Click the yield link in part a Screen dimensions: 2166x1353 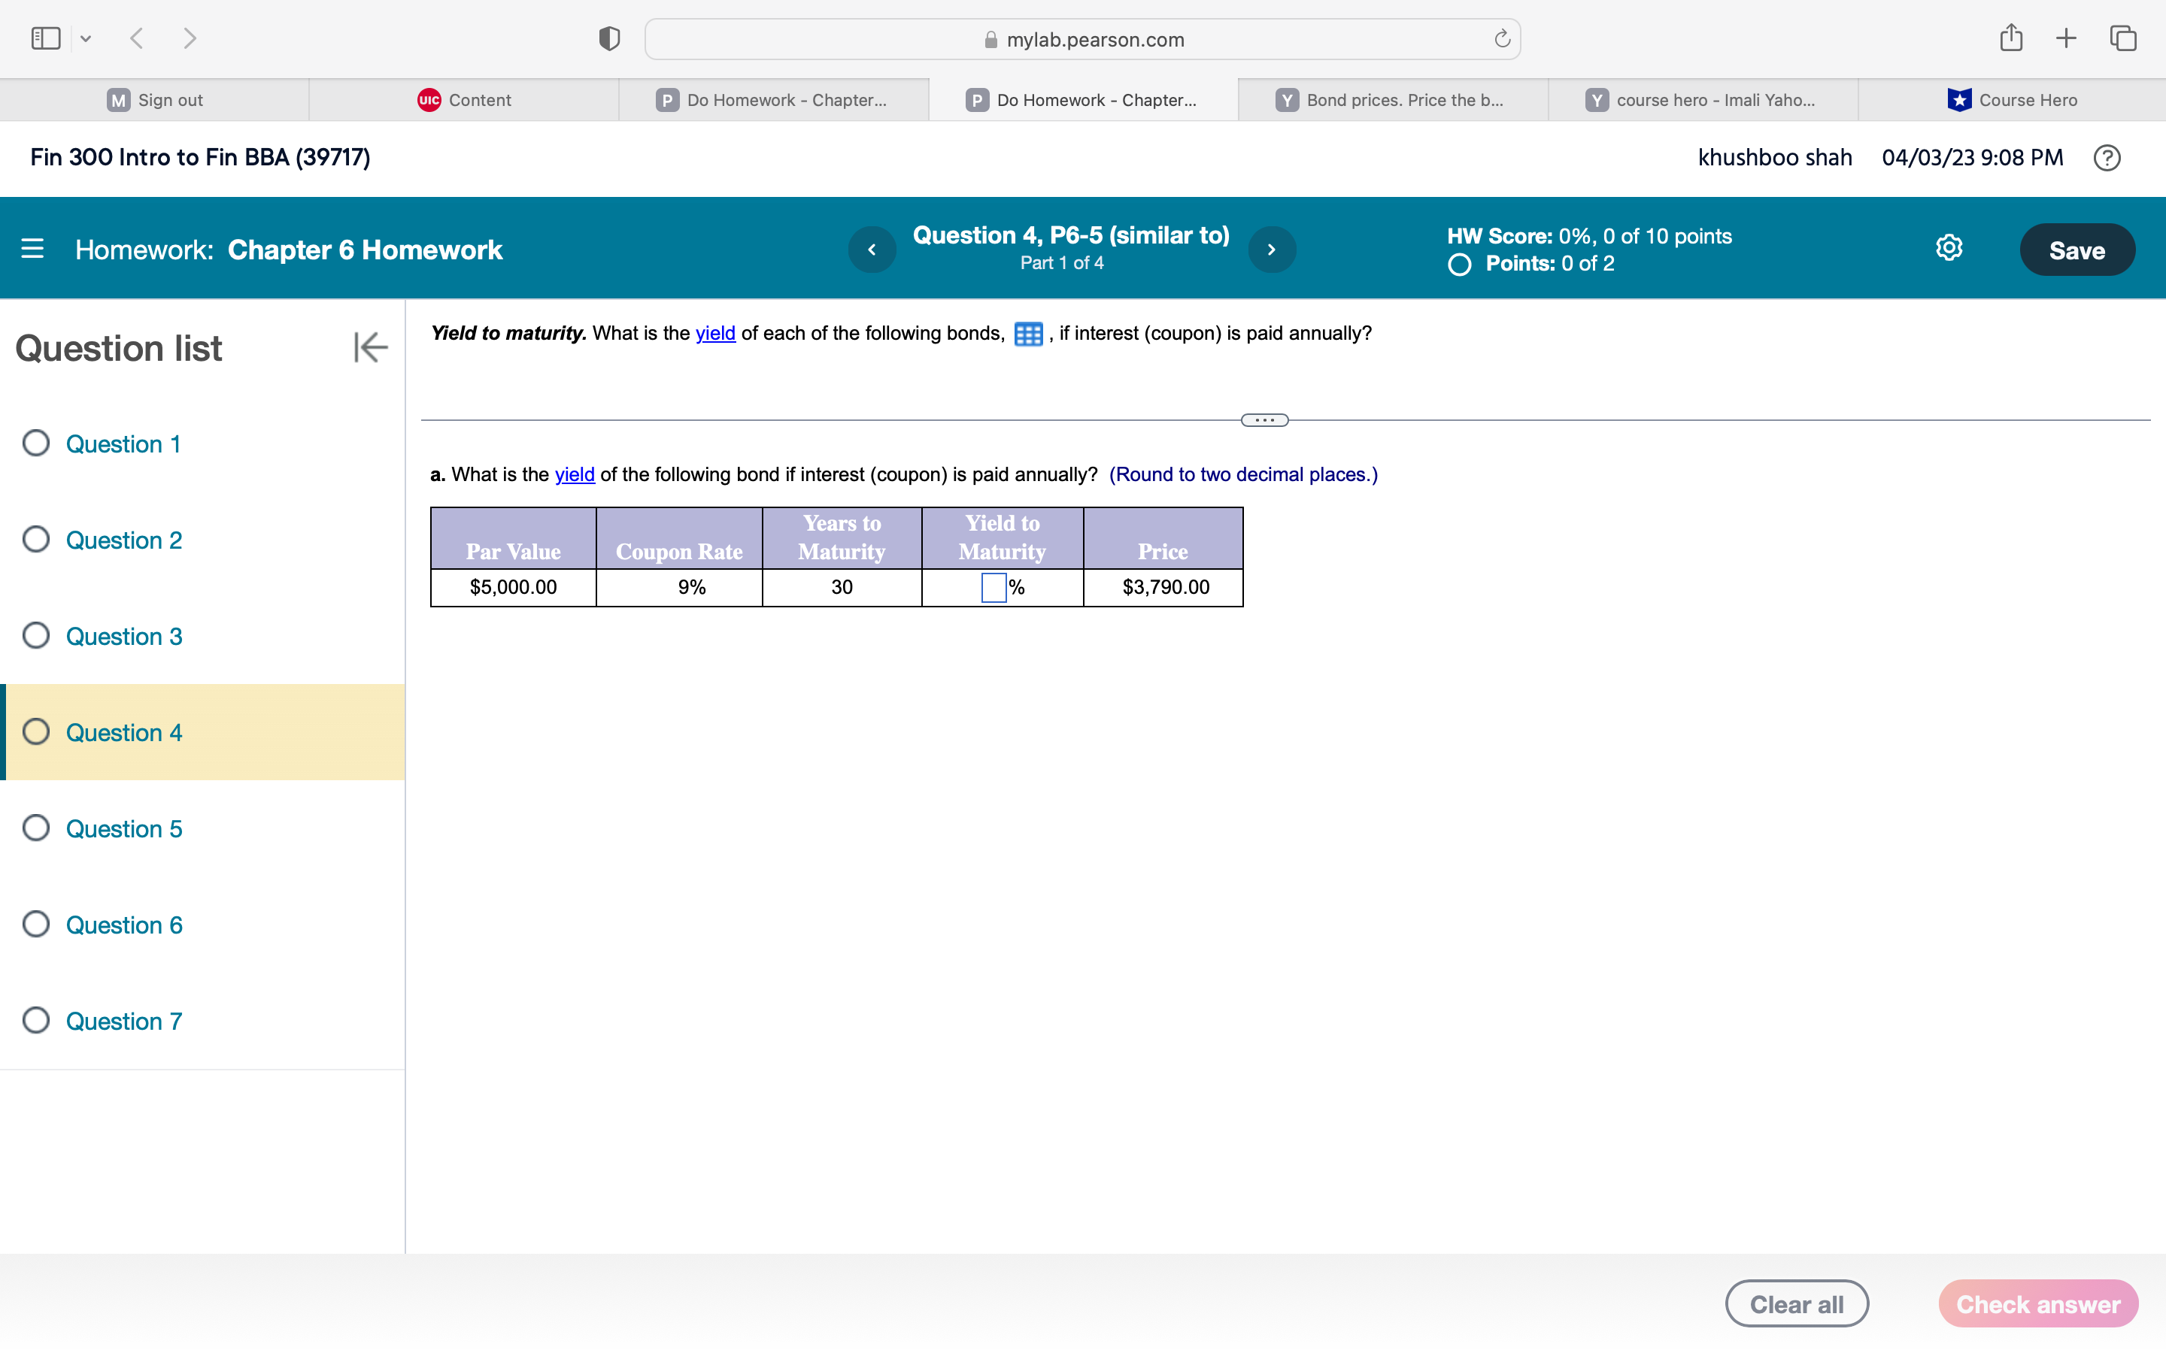575,474
